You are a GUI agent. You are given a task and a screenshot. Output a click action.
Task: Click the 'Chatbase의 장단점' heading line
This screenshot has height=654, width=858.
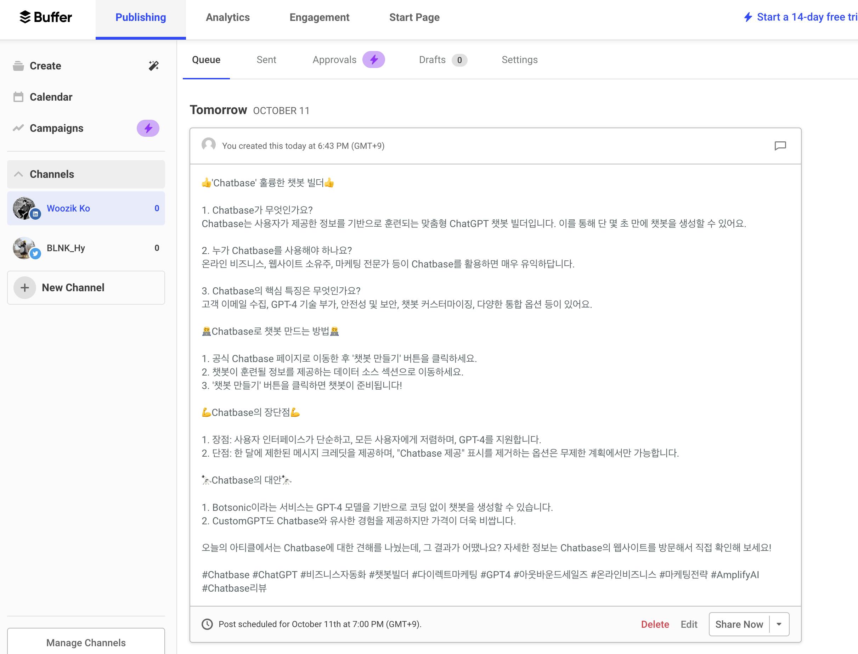click(251, 412)
